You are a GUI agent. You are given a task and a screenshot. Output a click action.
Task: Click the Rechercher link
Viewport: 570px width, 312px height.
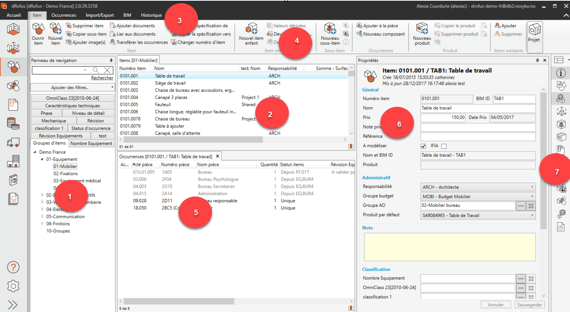coord(102,78)
